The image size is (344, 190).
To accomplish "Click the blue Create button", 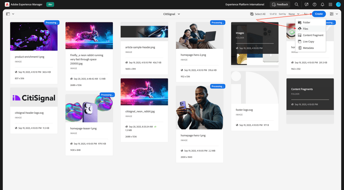I will click(319, 14).
